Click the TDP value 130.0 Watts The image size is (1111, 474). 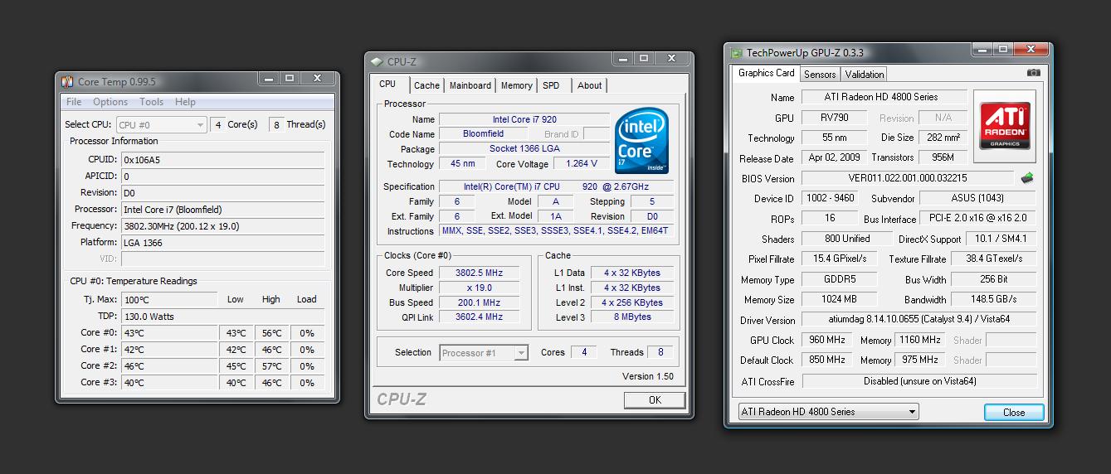(222, 317)
